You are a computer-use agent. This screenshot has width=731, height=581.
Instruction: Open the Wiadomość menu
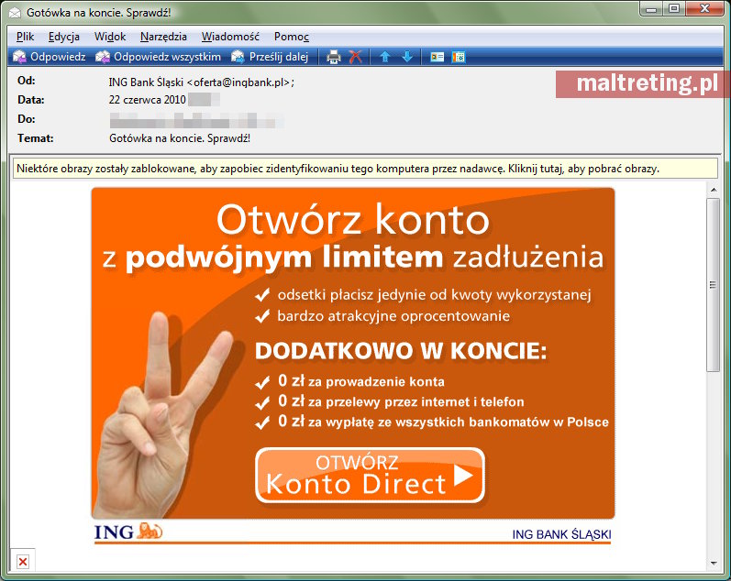[x=230, y=37]
